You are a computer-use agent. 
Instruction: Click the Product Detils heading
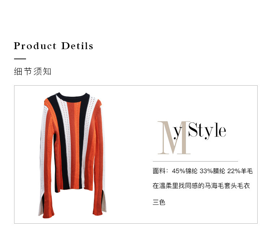[x=53, y=46]
